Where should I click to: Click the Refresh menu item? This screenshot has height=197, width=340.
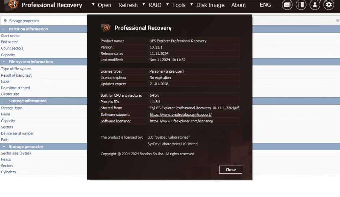128,5
